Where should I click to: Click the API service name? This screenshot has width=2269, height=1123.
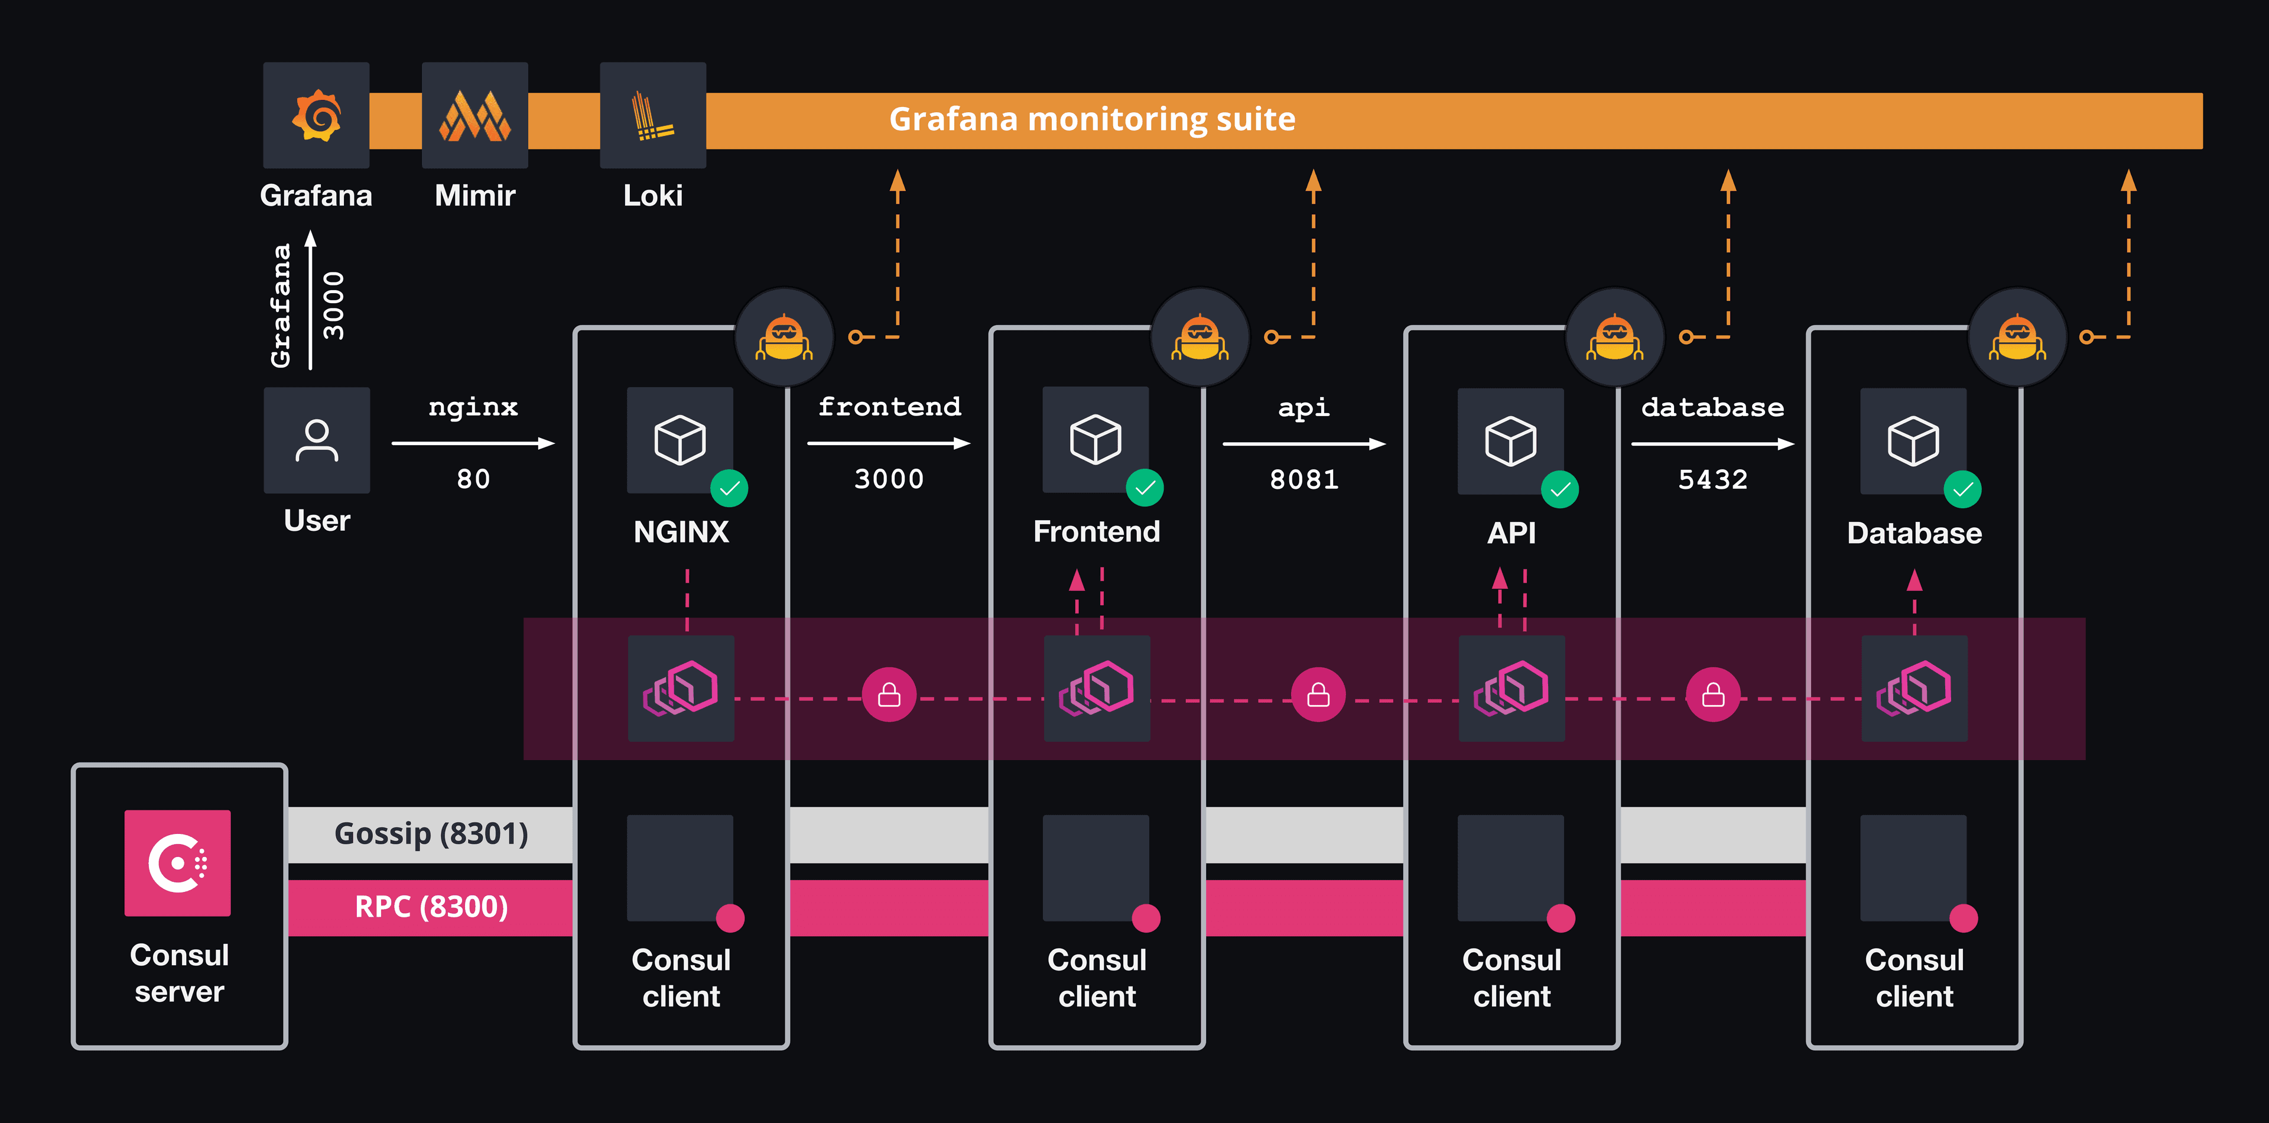(x=1511, y=533)
